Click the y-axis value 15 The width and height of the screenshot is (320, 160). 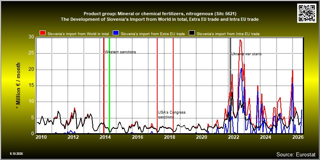31,86
